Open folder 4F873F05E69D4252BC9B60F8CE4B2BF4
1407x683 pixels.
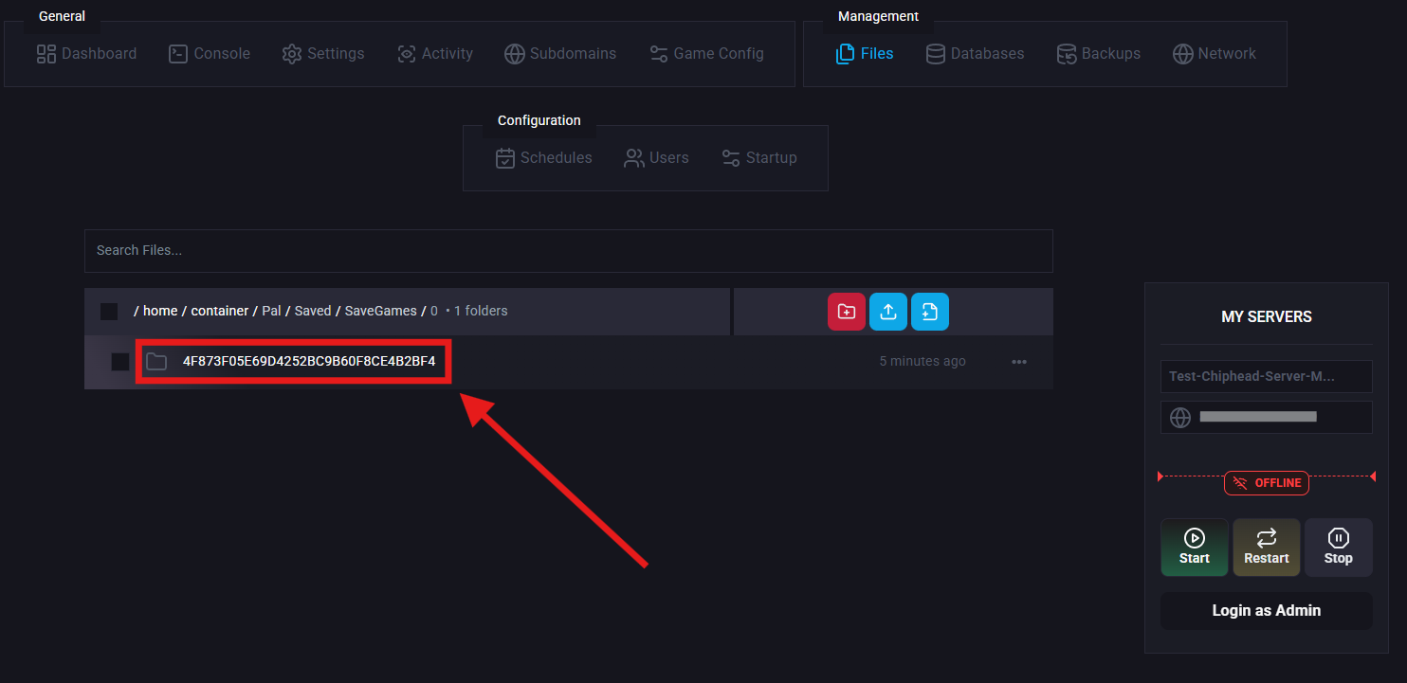[309, 362]
